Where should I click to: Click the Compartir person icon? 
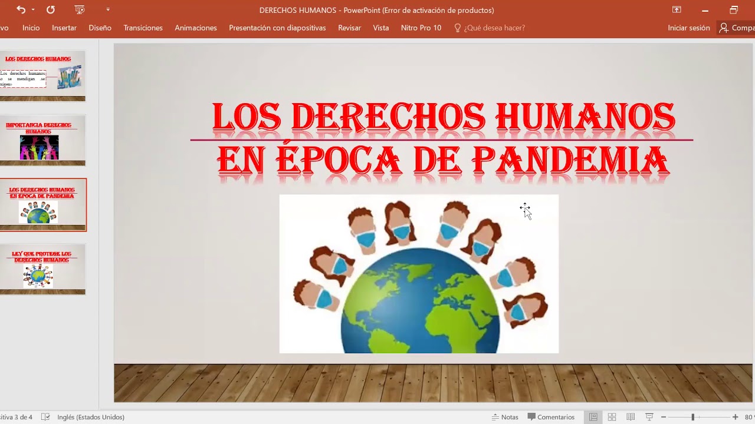[x=724, y=28]
